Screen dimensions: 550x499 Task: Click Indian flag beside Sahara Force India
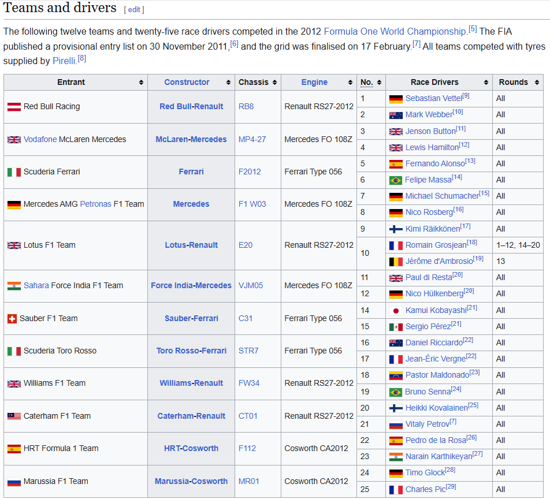click(14, 286)
